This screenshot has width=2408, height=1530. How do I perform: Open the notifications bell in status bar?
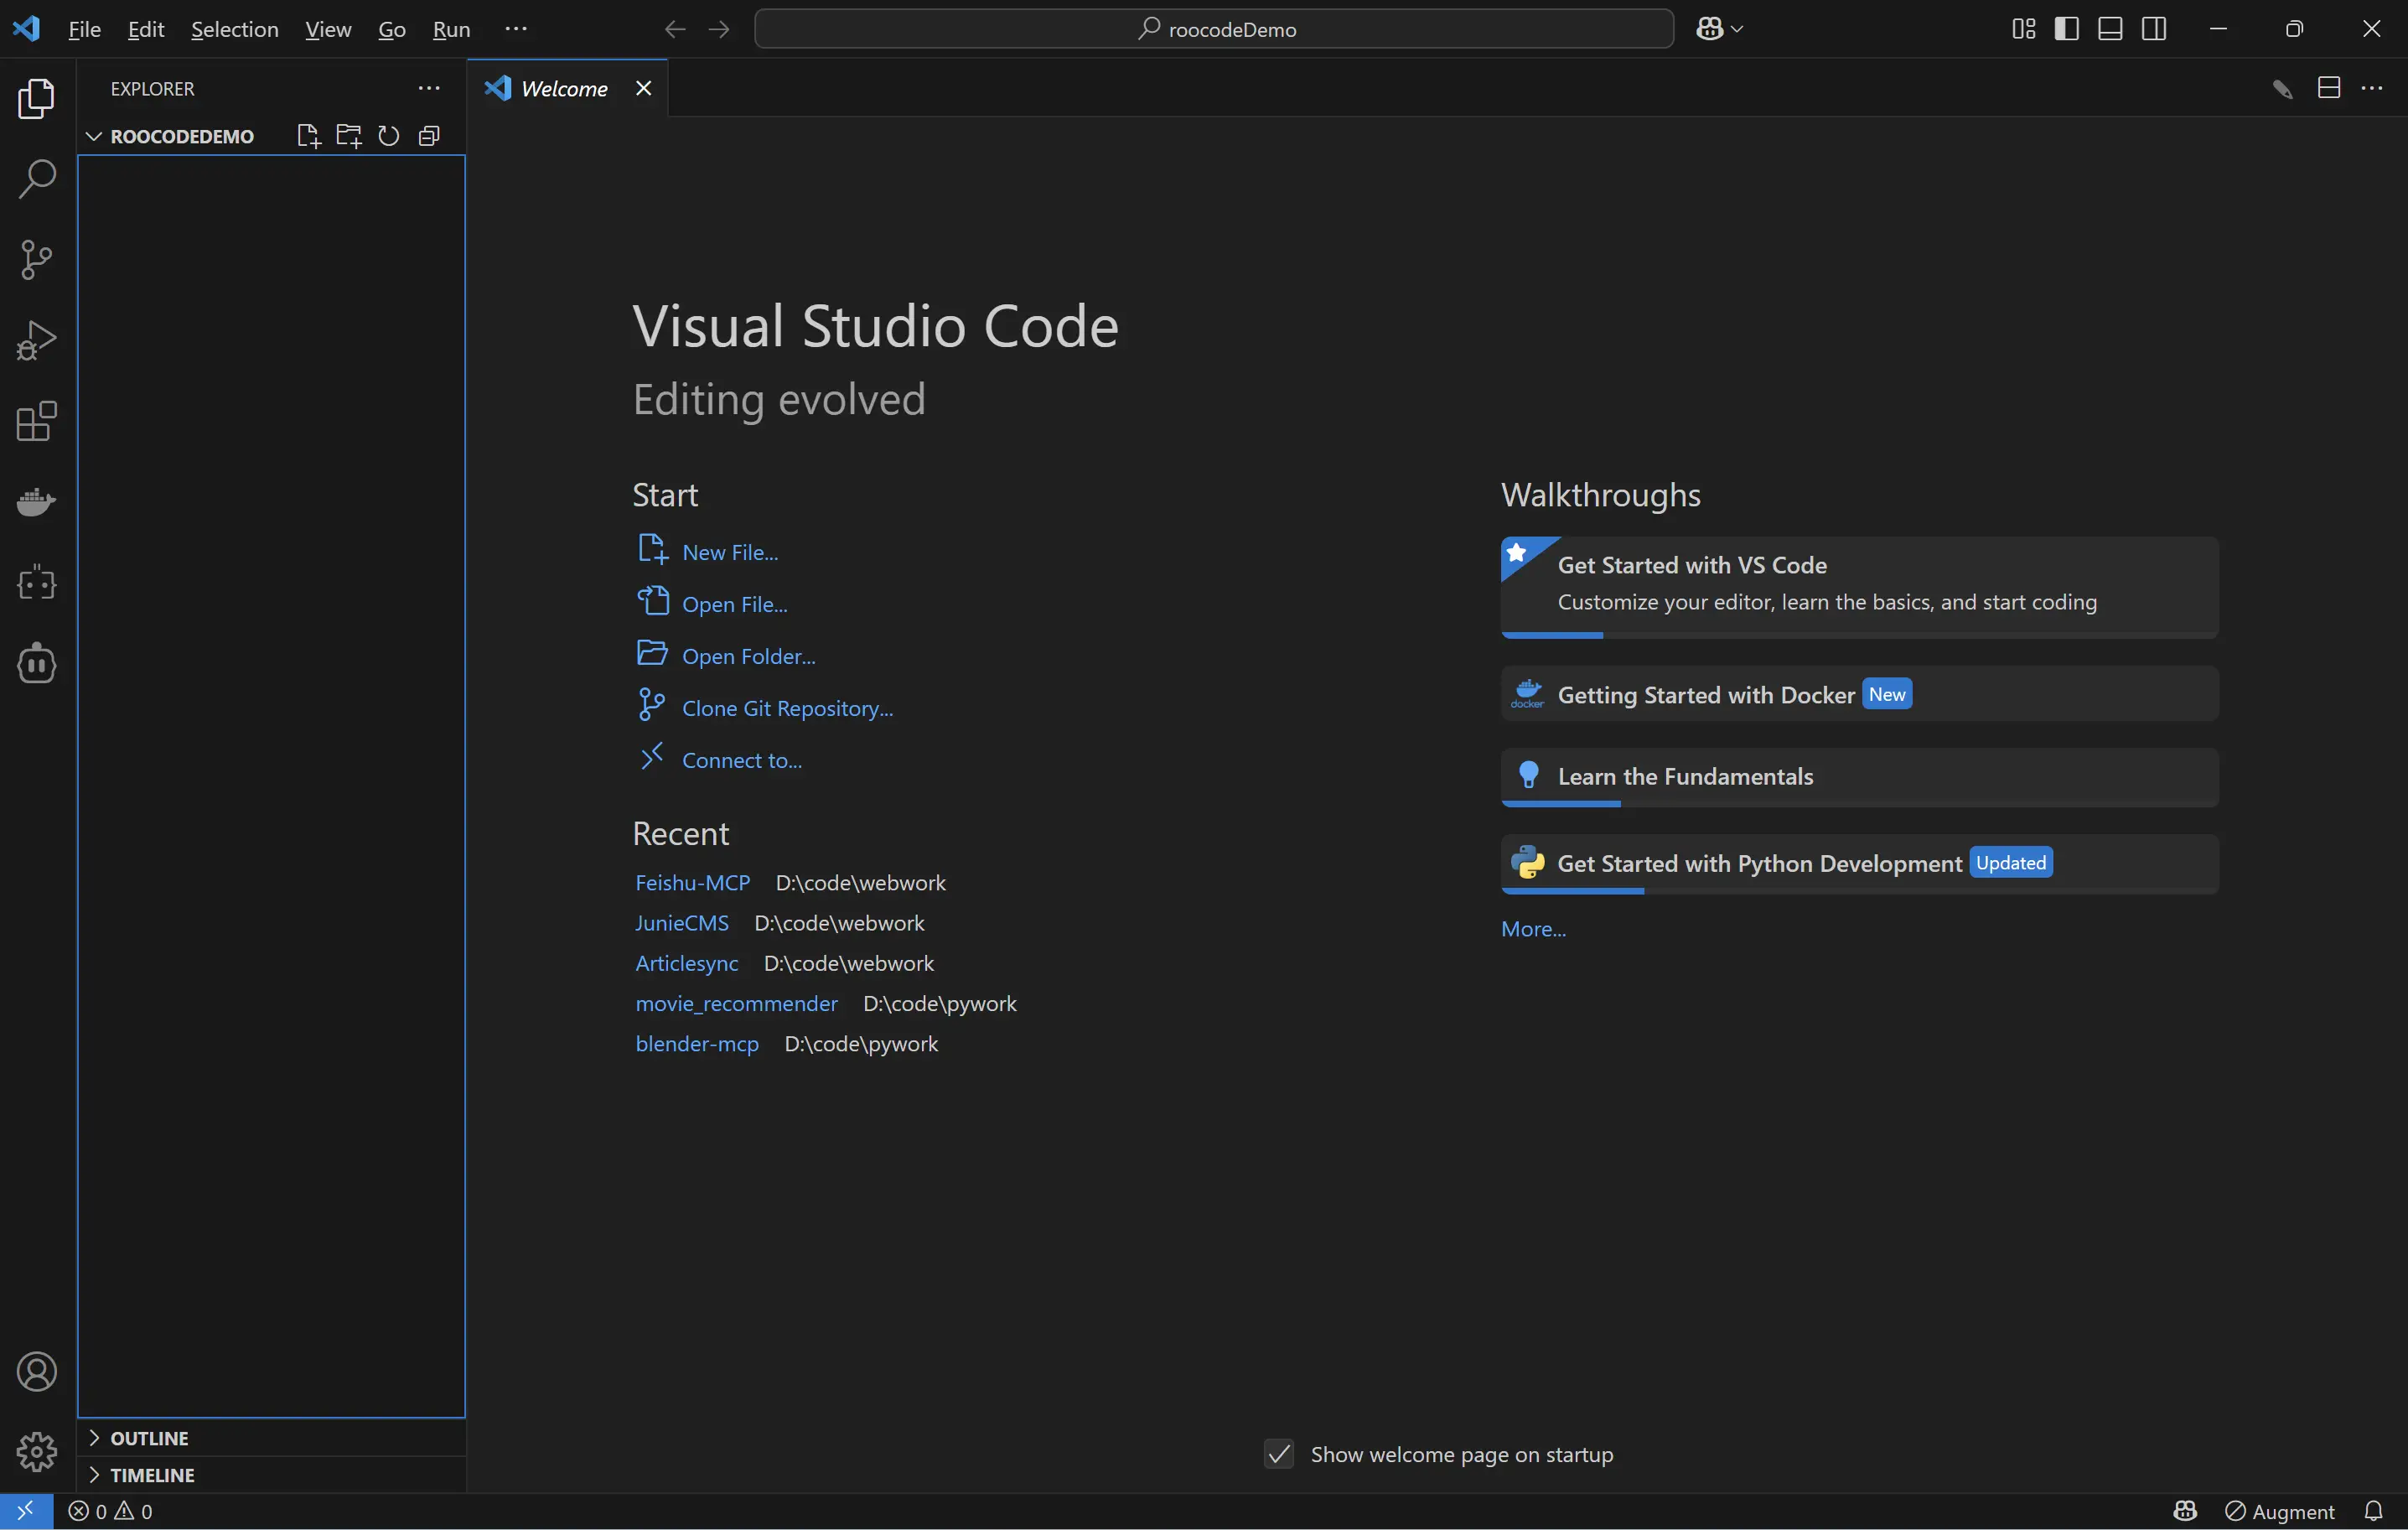click(2374, 1510)
